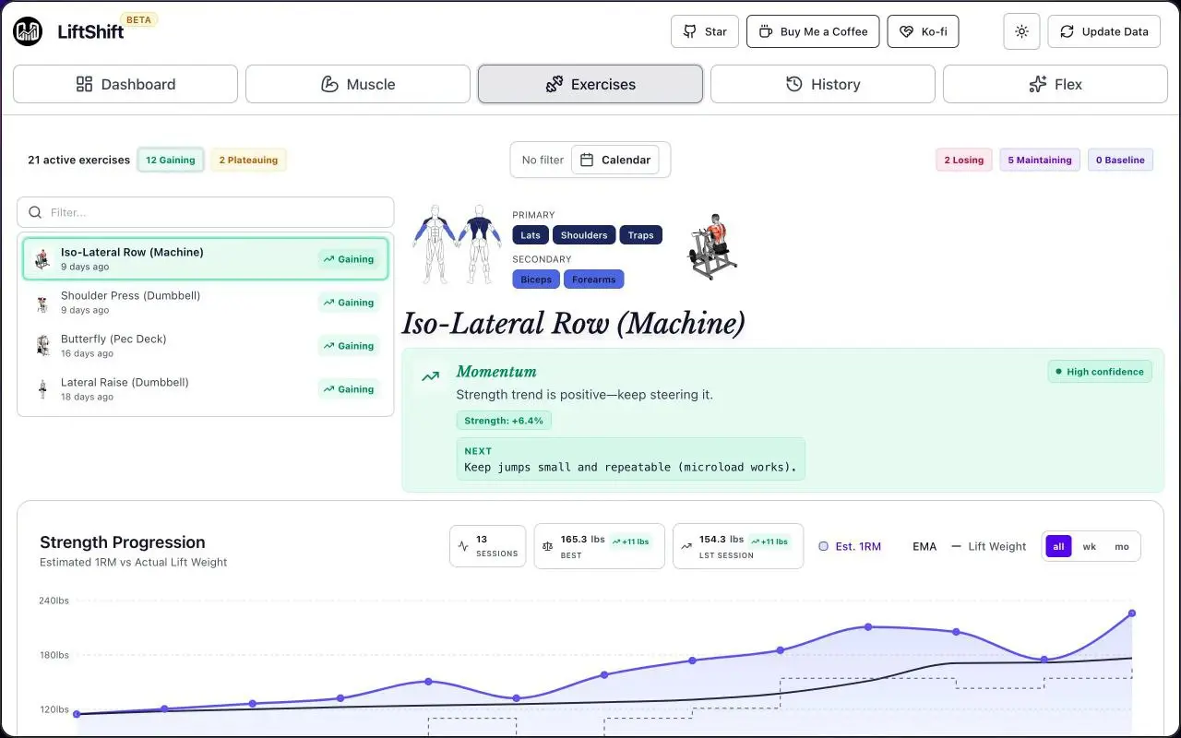Click the row machine exercise illustration
Viewport: 1181px width, 738px height.
click(x=714, y=246)
